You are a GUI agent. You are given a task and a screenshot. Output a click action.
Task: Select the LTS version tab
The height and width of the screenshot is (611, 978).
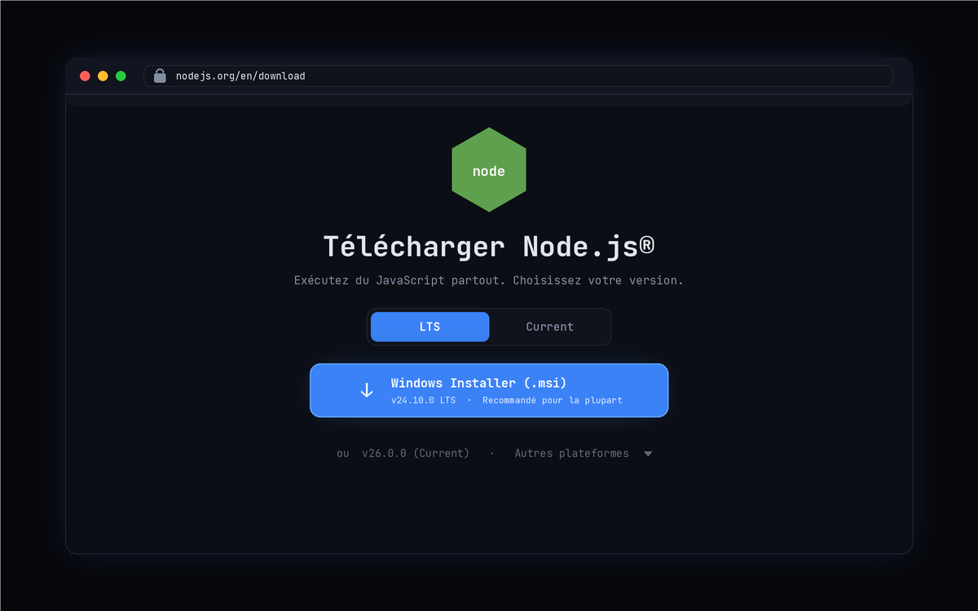[430, 327]
